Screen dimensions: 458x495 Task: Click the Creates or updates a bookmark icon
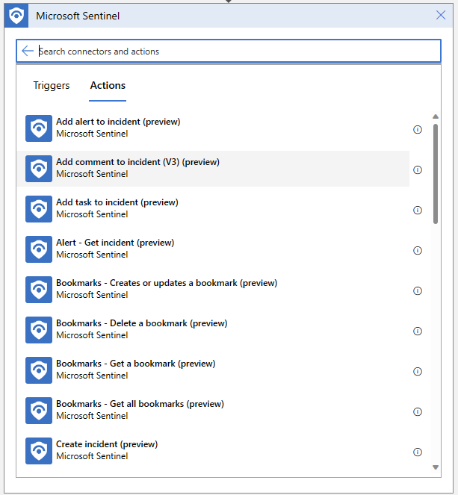(39, 290)
